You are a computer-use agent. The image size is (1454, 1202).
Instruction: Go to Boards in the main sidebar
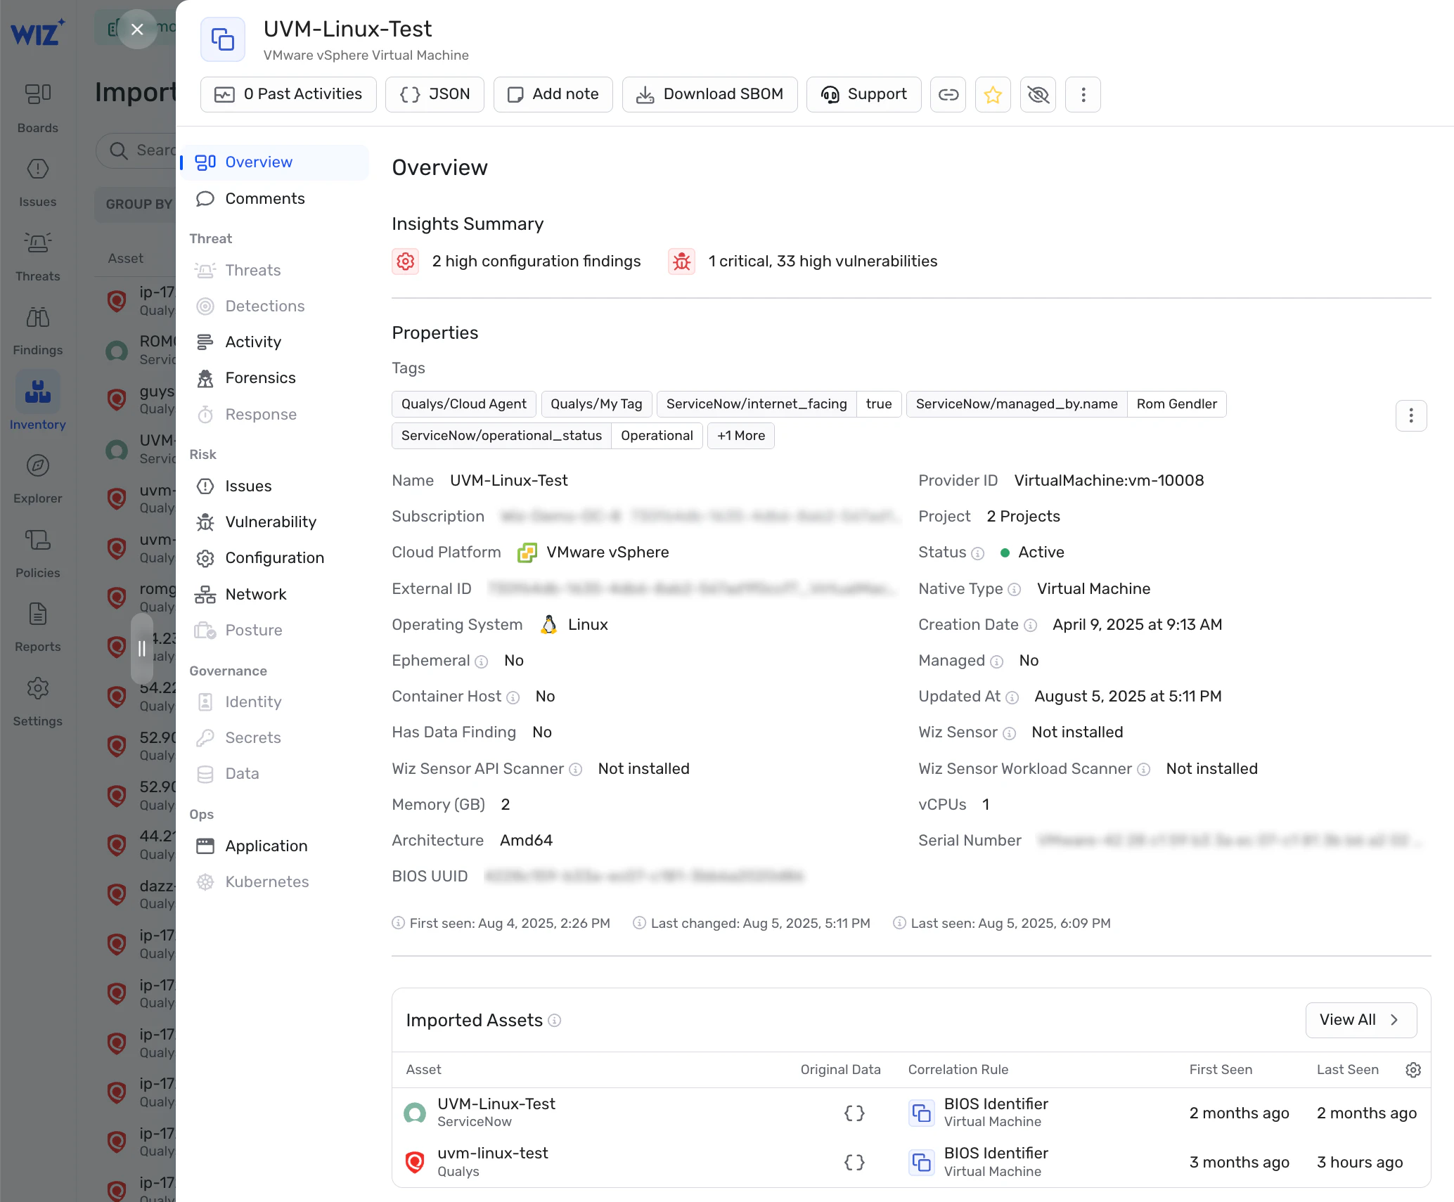(x=38, y=108)
